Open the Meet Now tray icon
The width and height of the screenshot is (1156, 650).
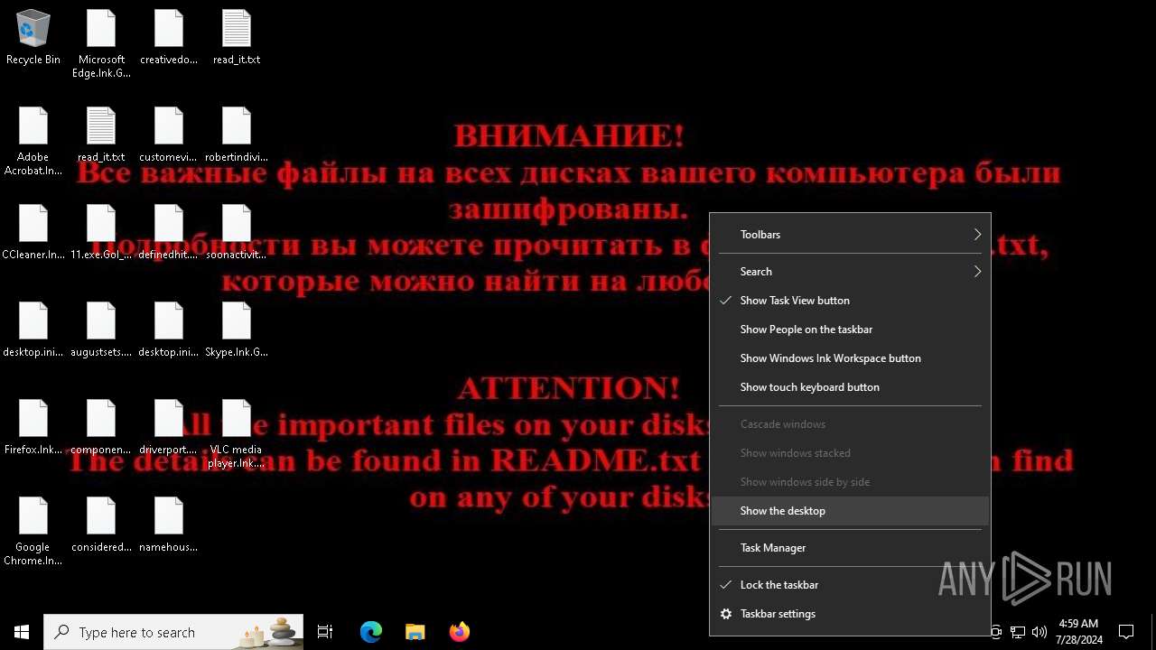[x=995, y=632]
